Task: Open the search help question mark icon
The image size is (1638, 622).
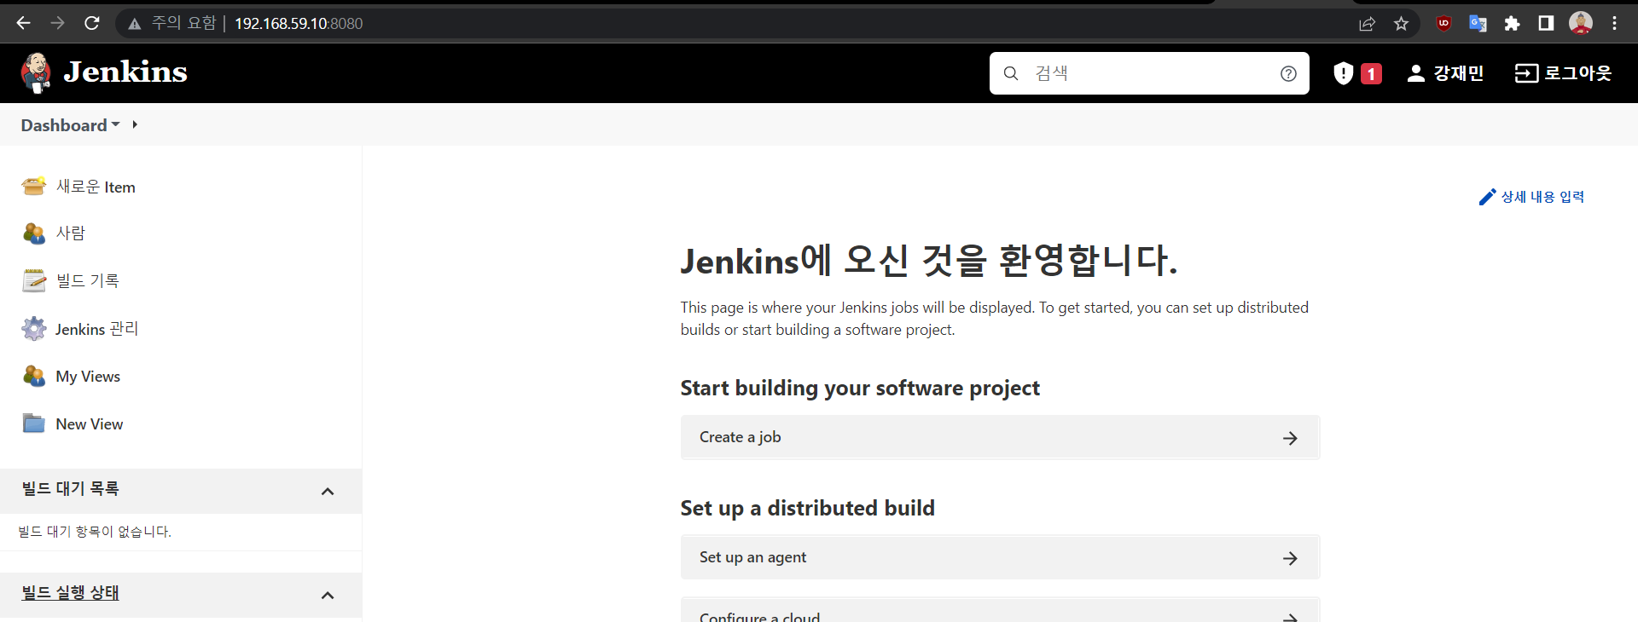Action: tap(1288, 73)
